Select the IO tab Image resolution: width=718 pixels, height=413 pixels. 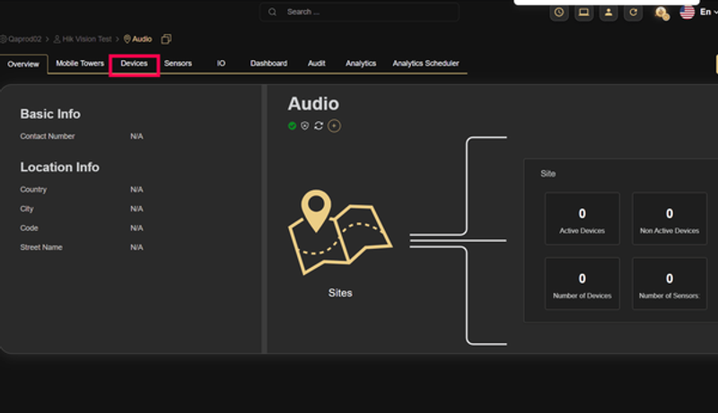coord(221,64)
